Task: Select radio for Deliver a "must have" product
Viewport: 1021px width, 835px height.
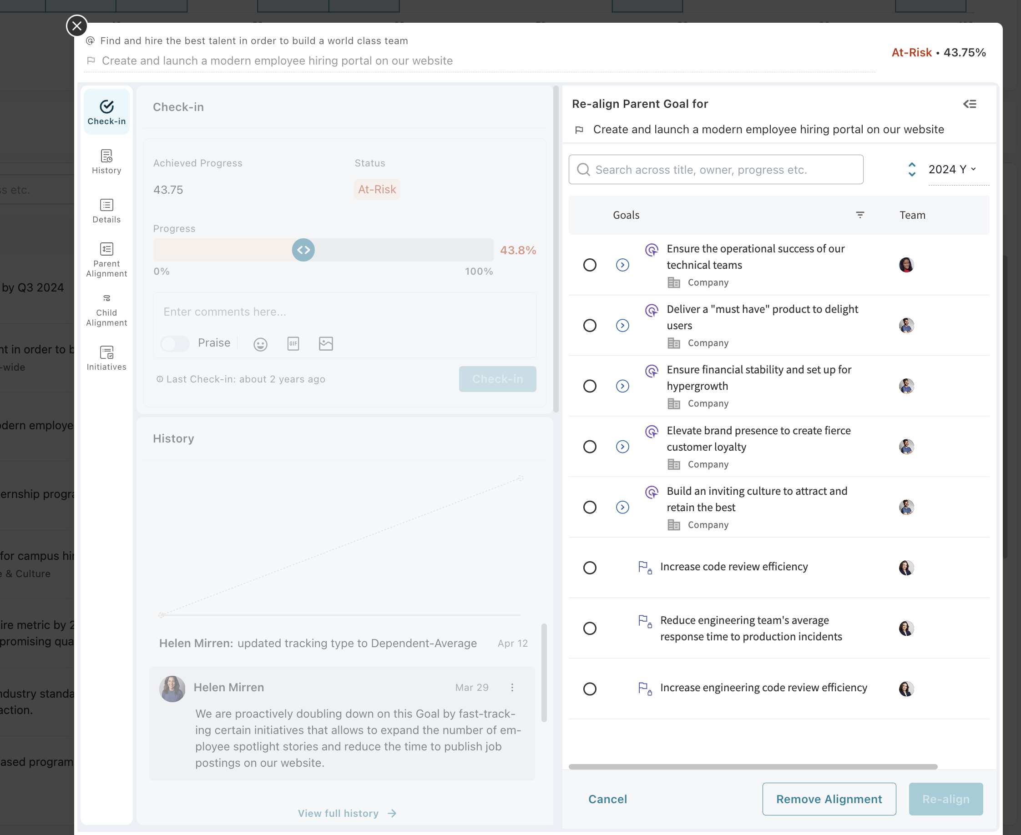Action: click(x=589, y=326)
